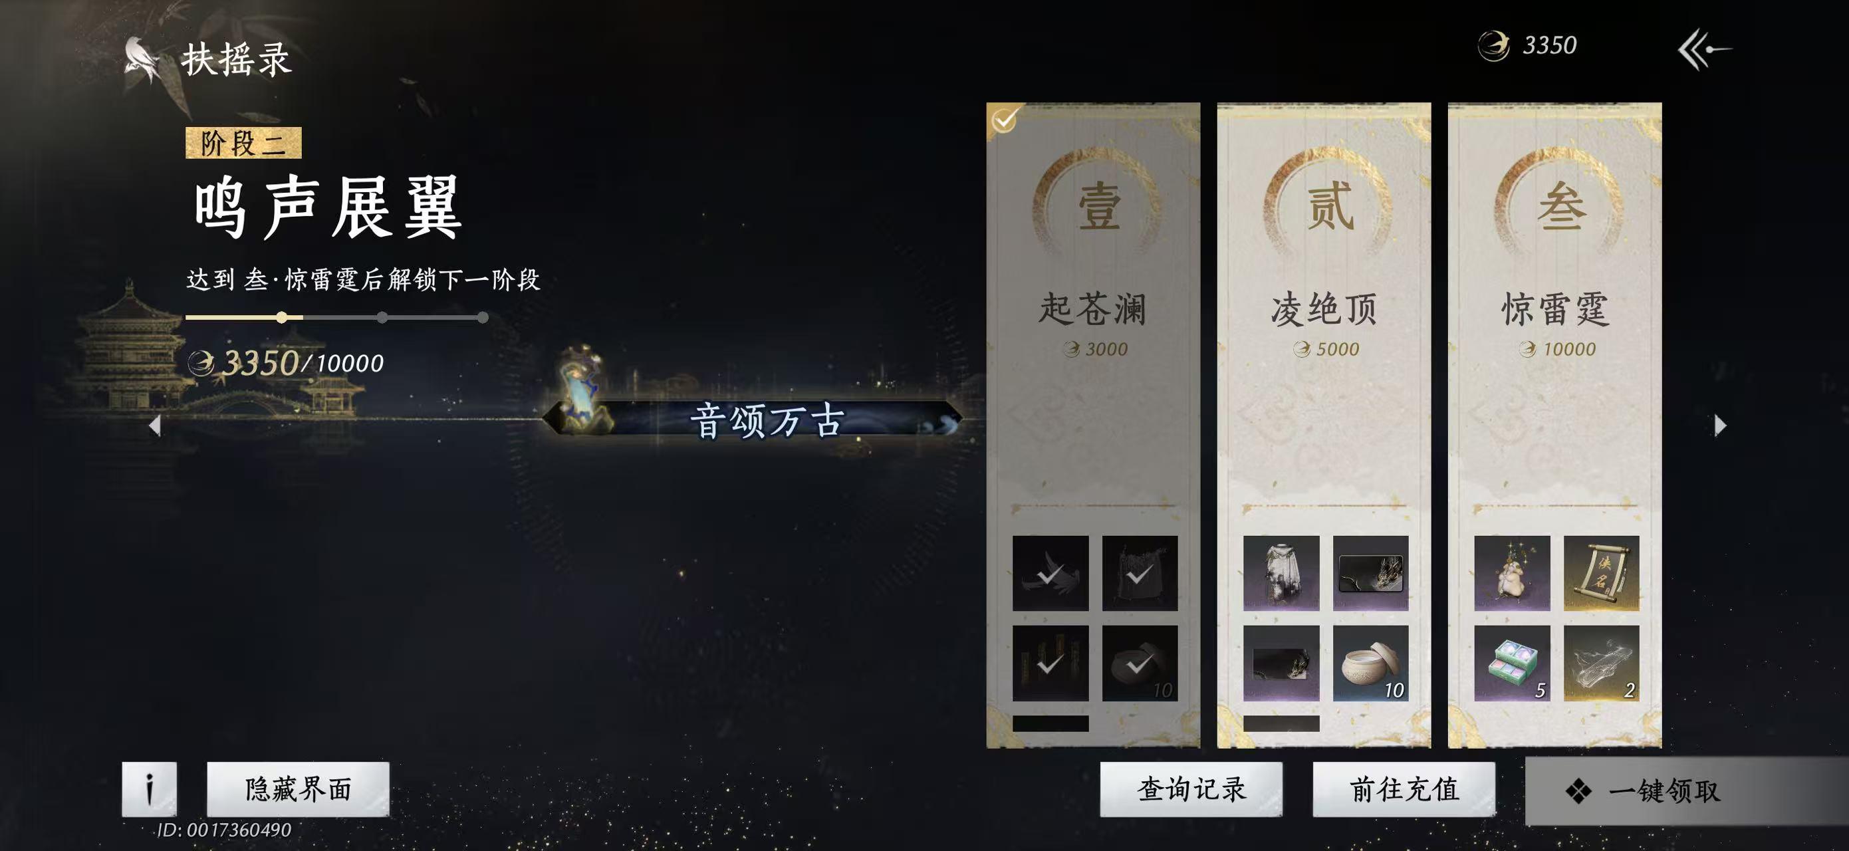The height and width of the screenshot is (851, 1849).
Task: Select the white cloak reward in 凌绝顶
Action: point(1281,573)
